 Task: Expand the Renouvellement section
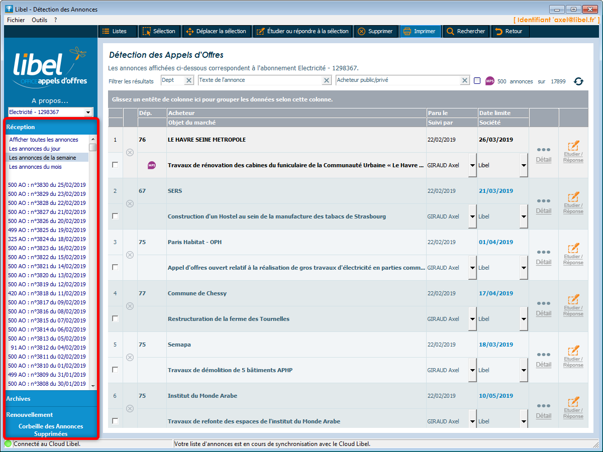tap(51, 415)
